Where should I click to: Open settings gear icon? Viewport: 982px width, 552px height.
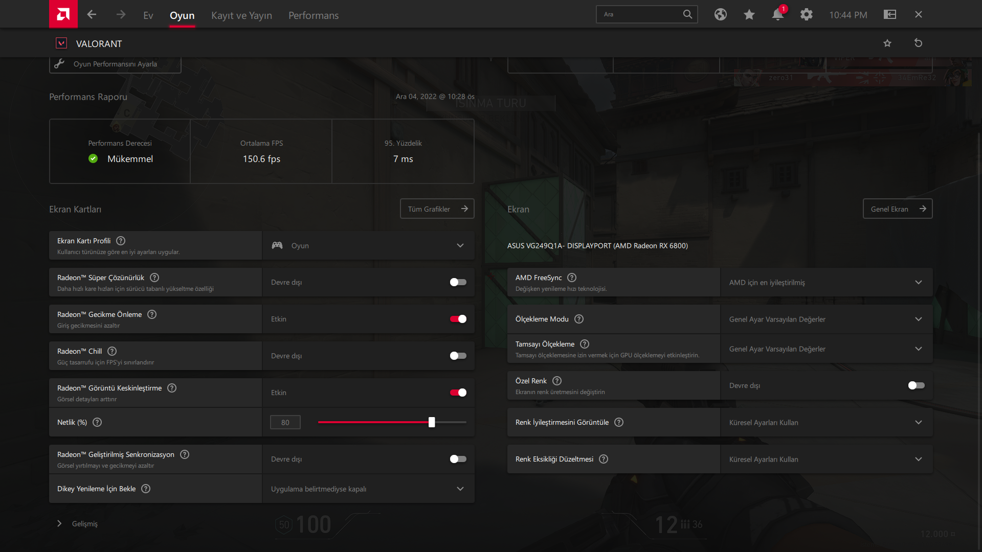(806, 14)
